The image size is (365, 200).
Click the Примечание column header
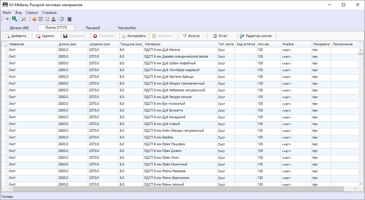[x=345, y=44]
